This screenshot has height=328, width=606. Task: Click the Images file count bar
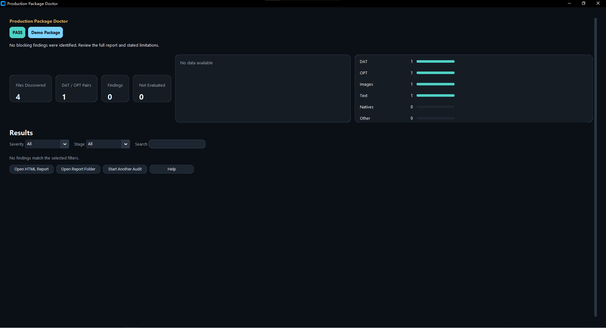click(436, 84)
